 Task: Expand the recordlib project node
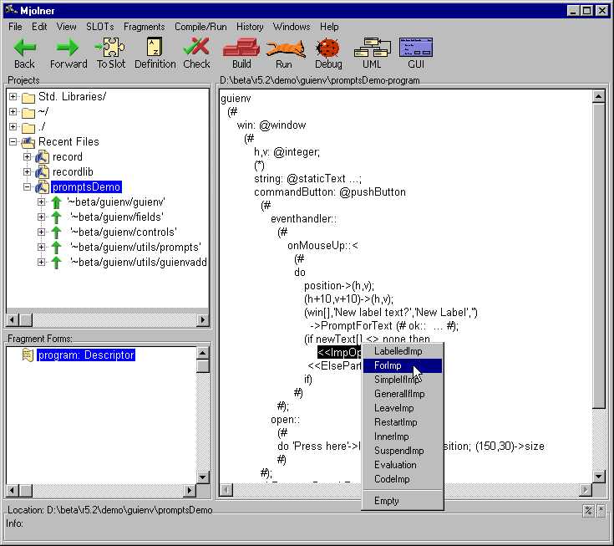coord(28,172)
